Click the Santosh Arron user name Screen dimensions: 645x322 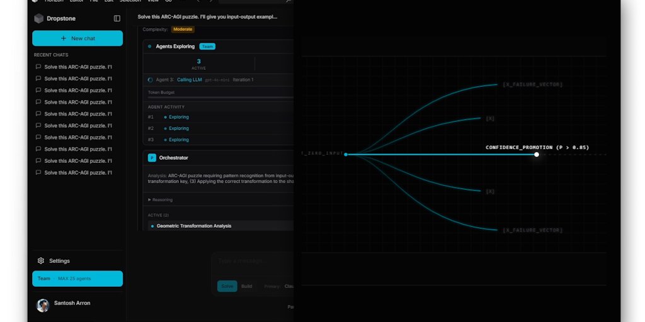72,303
